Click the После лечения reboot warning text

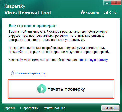pos(59,50)
